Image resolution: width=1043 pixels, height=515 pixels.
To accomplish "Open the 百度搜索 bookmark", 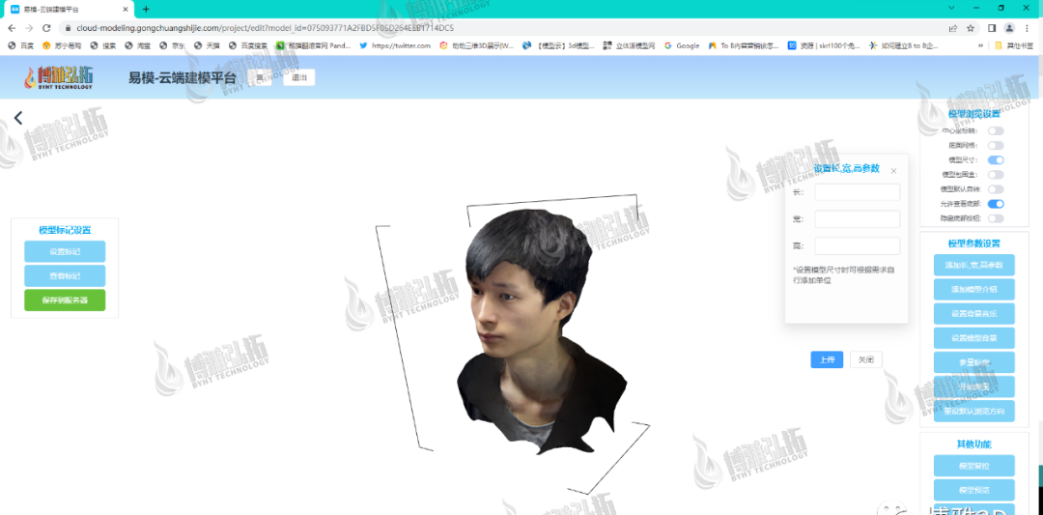I will coord(249,46).
